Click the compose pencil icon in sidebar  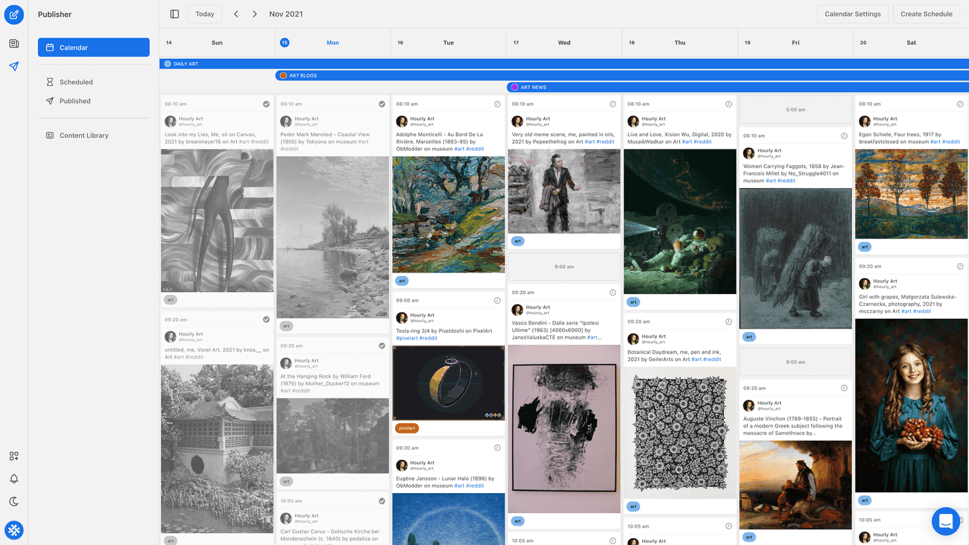(14, 15)
